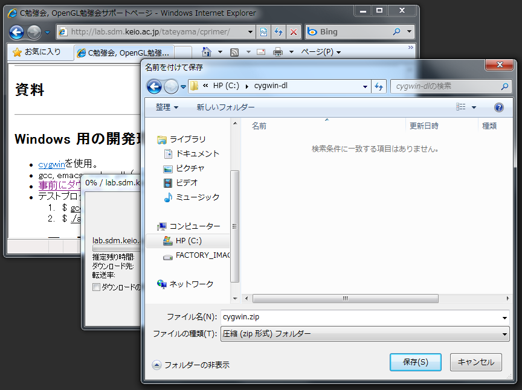Click the dialog's refresh folder icon
Screen dimensions: 522x390
coord(379,86)
